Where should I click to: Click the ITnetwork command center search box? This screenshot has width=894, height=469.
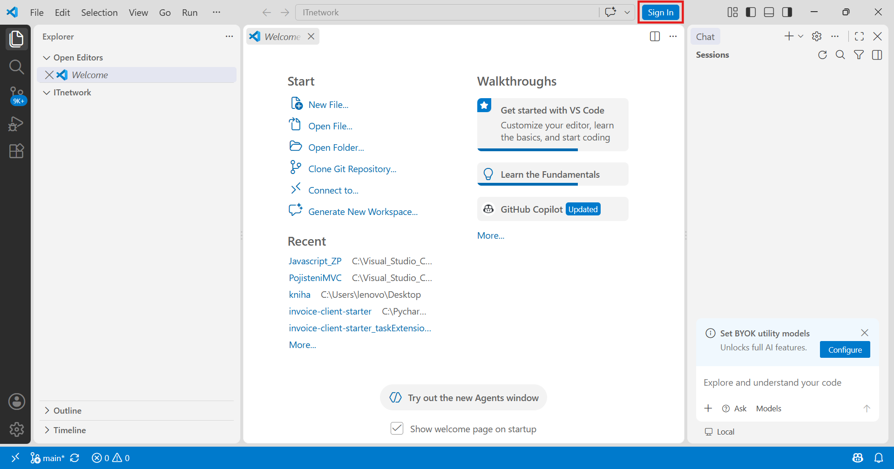(447, 13)
